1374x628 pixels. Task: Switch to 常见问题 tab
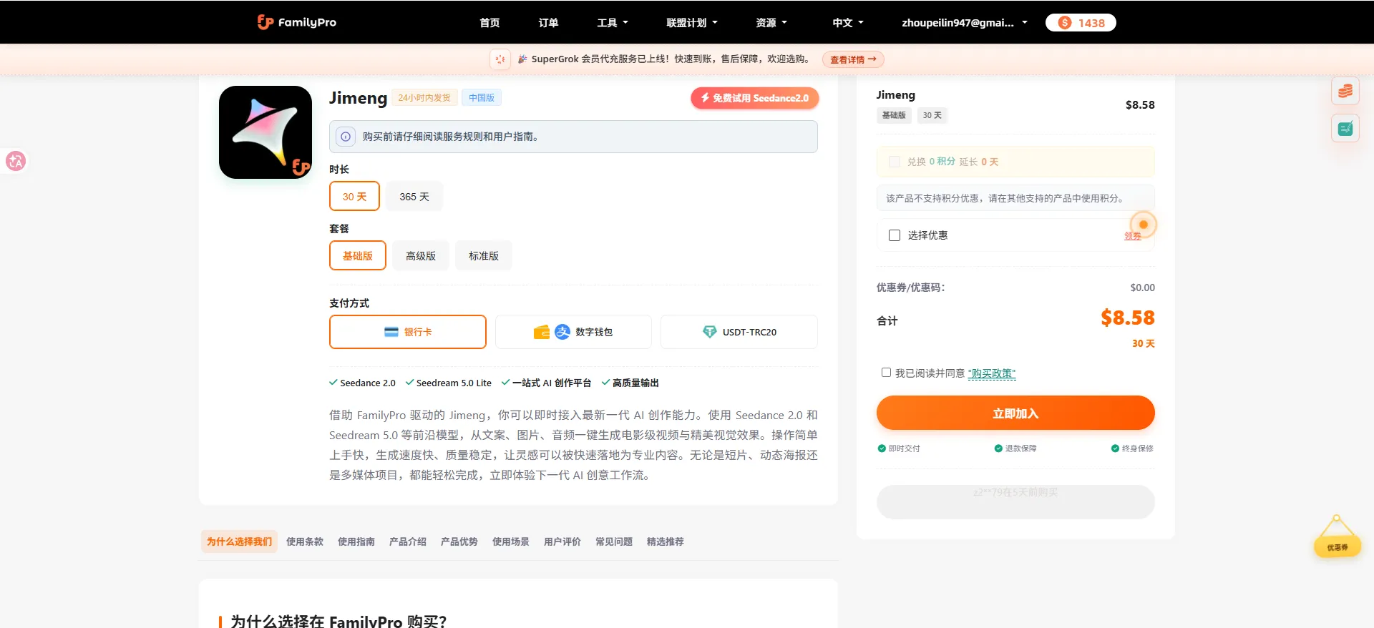coord(614,541)
